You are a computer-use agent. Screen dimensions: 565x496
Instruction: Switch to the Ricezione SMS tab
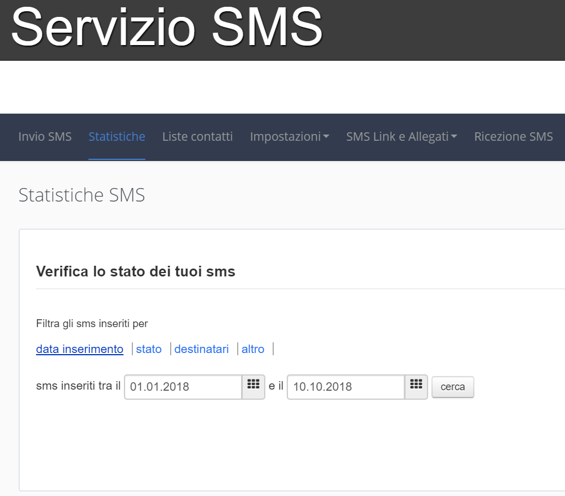click(514, 137)
